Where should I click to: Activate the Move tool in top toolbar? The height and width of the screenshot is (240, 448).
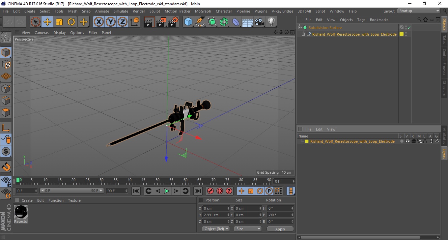[47, 22]
